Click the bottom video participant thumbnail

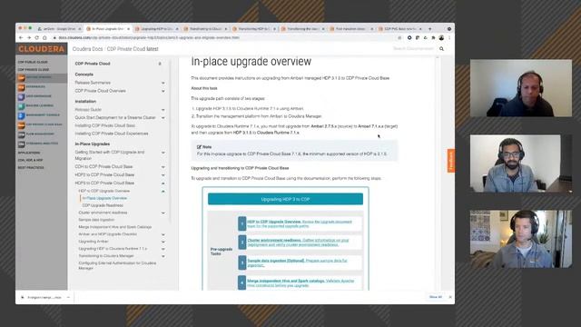pos(520,239)
